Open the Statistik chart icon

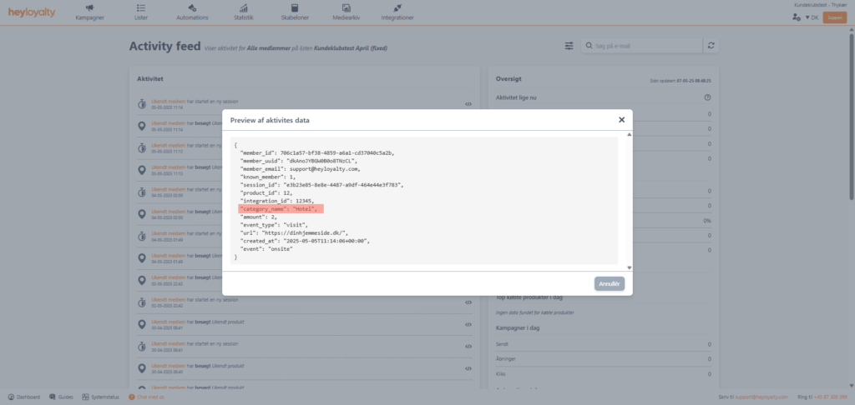[244, 7]
